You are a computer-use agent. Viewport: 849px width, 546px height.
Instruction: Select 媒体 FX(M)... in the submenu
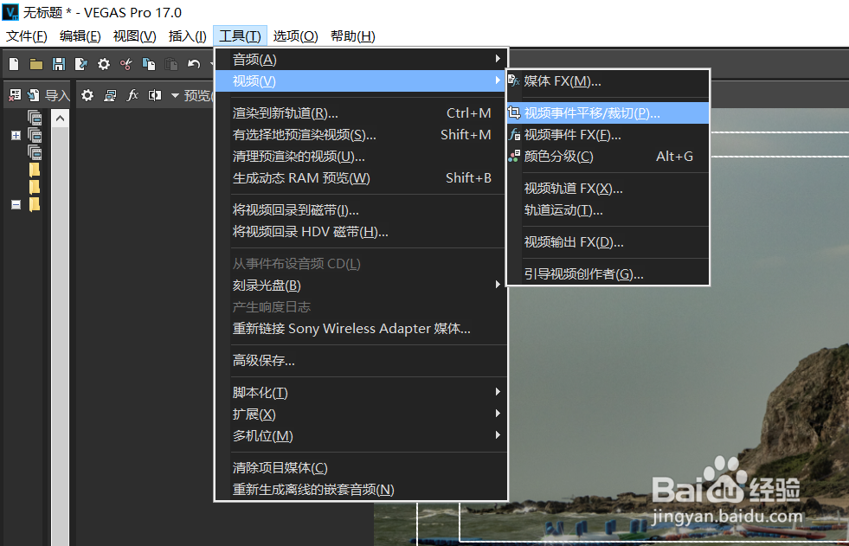point(608,81)
